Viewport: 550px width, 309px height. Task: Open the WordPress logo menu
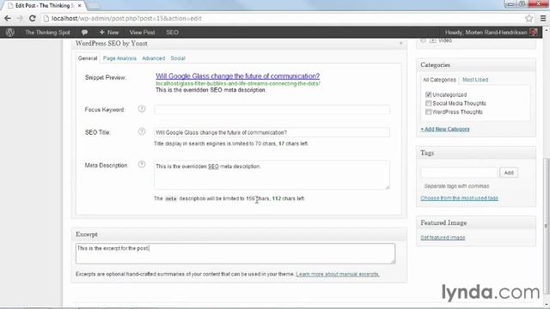coord(10,33)
